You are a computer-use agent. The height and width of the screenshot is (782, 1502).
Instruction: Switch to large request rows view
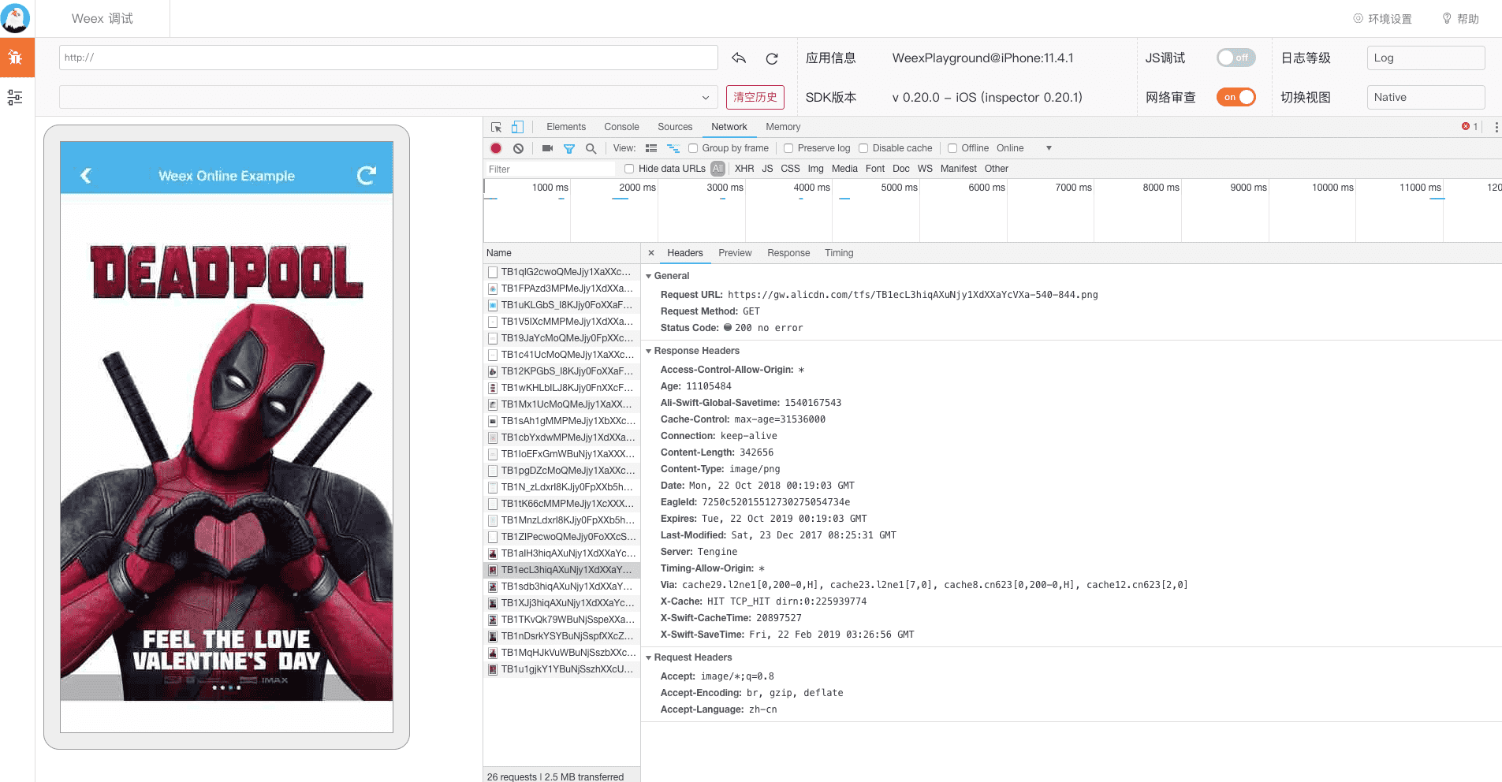(x=651, y=148)
